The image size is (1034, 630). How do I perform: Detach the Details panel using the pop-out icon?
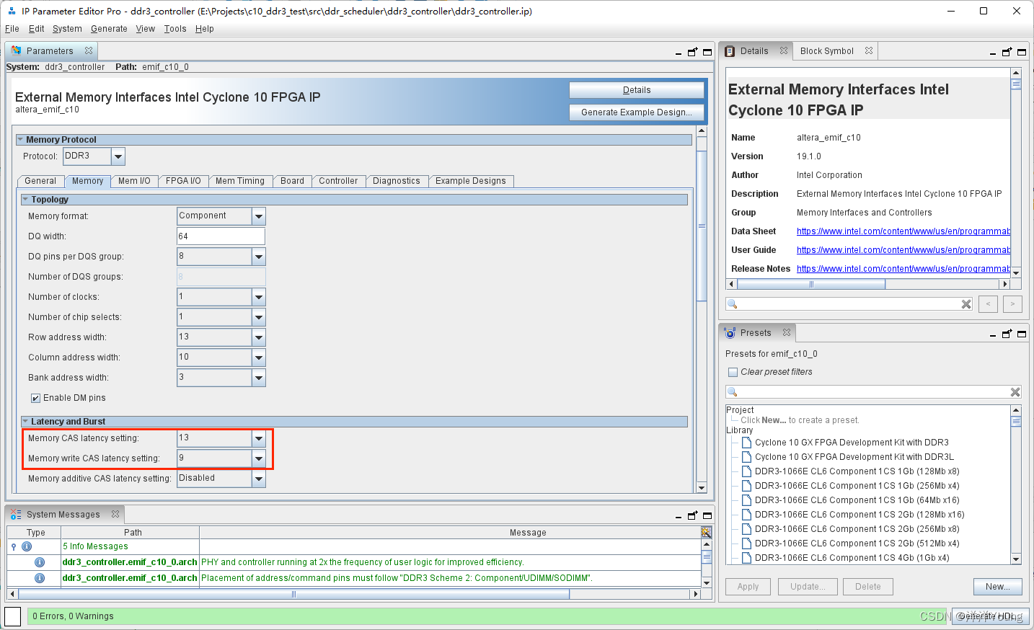pos(1007,52)
